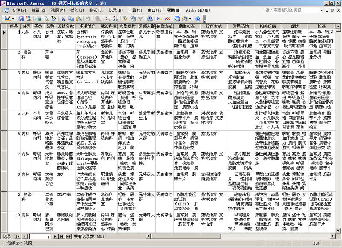Click the 其他名称 cell reading CS2中毒
The width and height of the screenshot is (342, 248).
tap(65, 201)
